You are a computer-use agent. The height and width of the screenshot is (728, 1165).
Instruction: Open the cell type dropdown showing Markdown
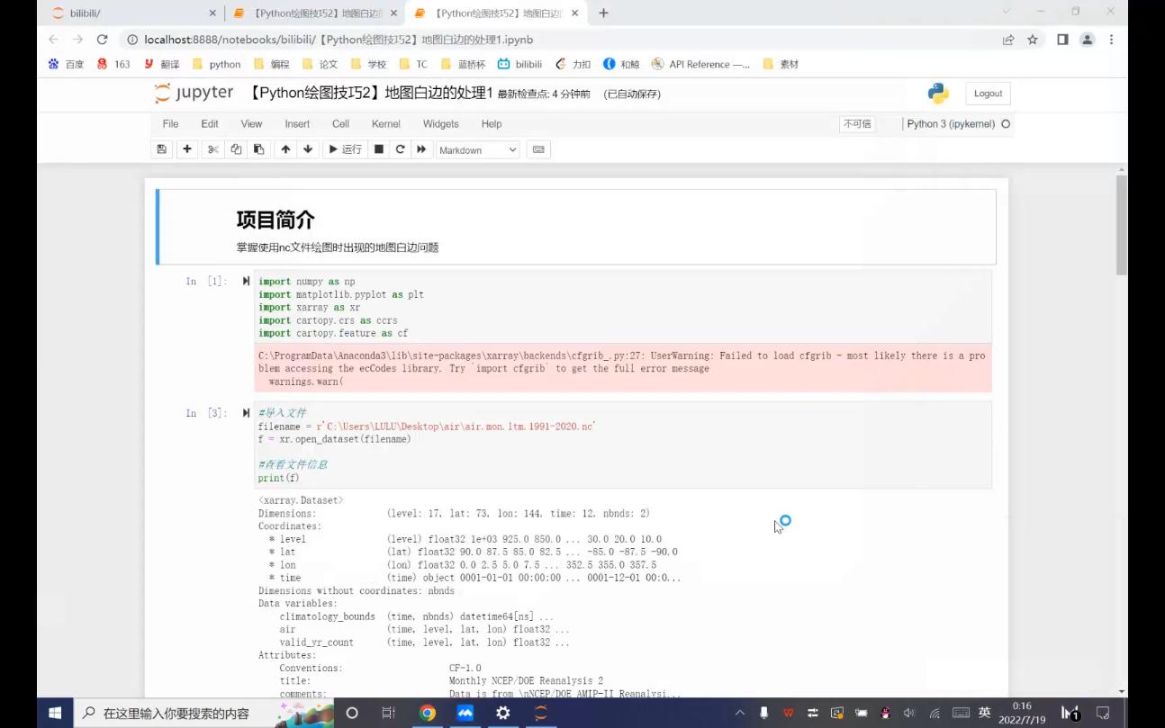(x=477, y=149)
